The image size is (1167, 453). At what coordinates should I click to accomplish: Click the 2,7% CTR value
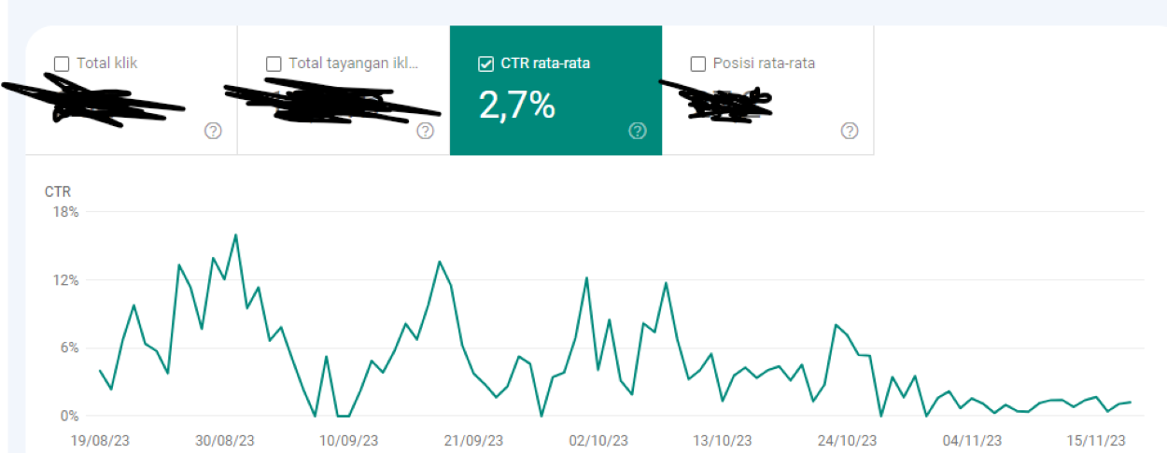click(516, 106)
